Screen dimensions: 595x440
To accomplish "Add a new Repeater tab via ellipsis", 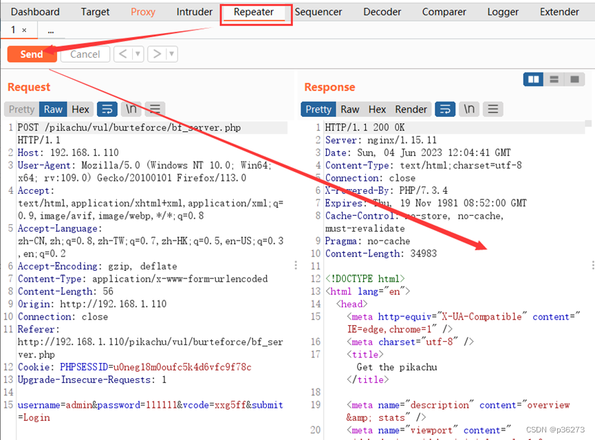I will [51, 31].
